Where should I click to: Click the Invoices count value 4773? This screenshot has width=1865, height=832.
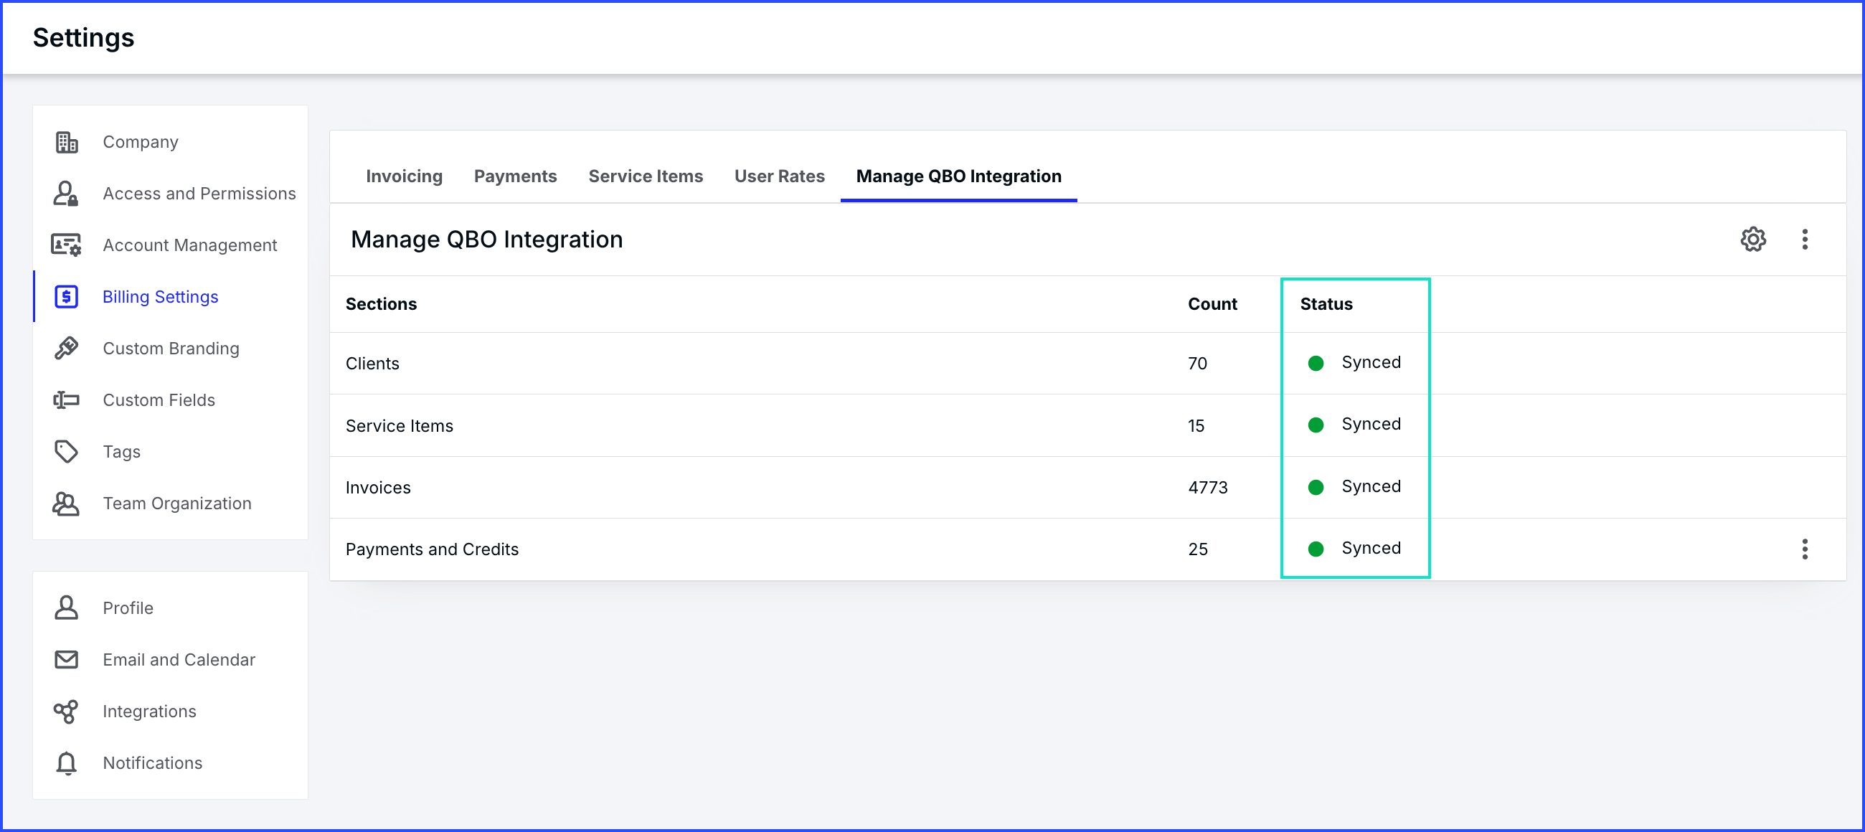click(1208, 487)
